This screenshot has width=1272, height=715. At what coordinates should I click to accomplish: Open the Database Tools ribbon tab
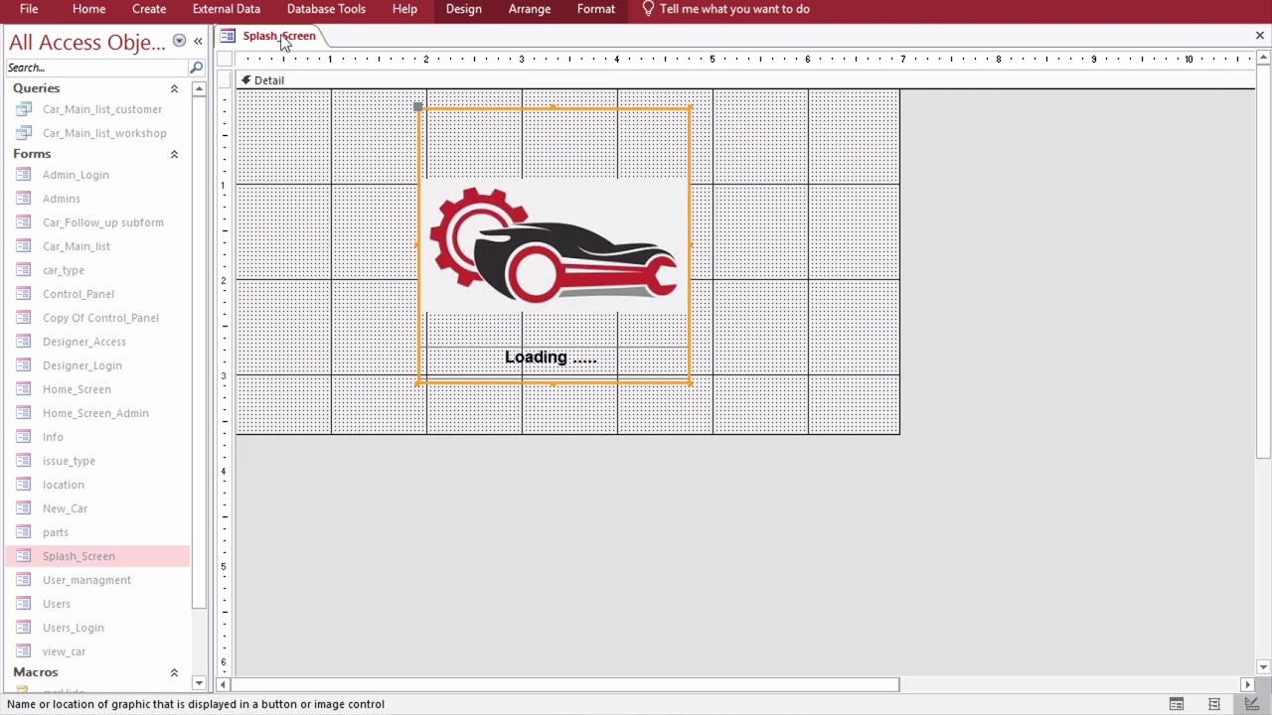[x=326, y=9]
